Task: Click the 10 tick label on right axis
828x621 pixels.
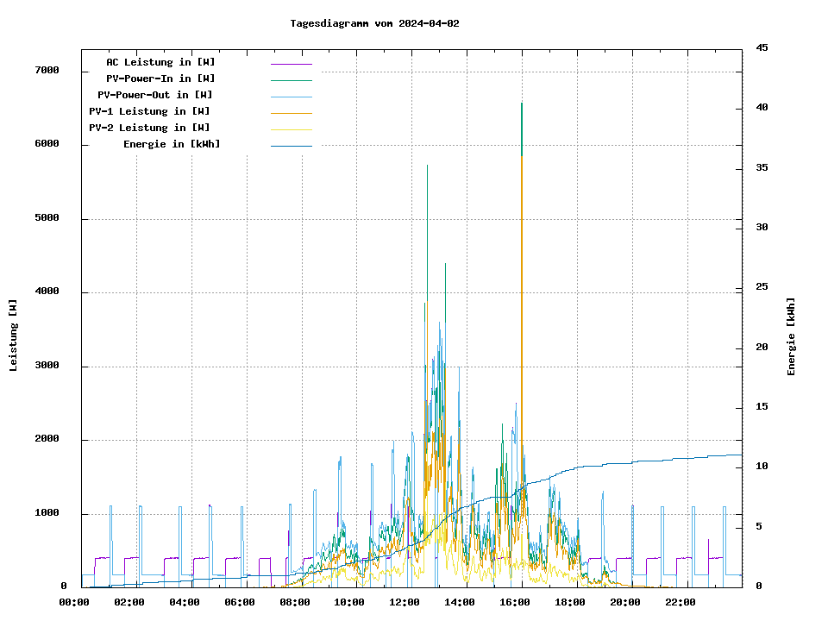Action: (x=762, y=467)
